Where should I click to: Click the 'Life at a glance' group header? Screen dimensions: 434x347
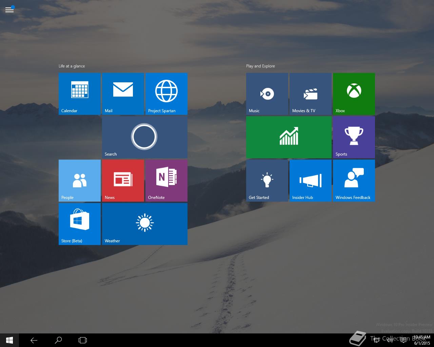(x=72, y=66)
